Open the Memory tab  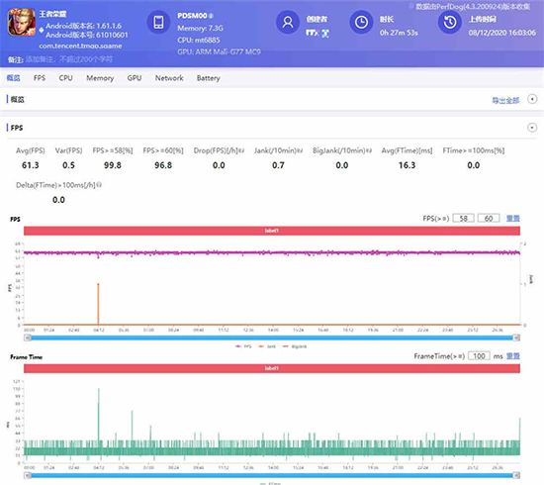(100, 78)
